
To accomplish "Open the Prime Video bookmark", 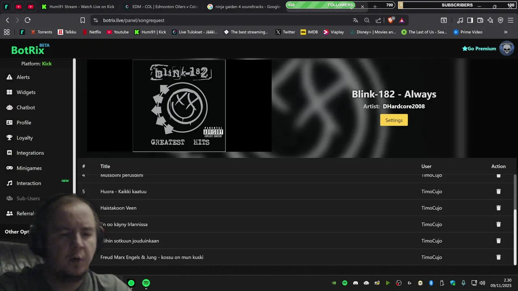I will (x=468, y=32).
